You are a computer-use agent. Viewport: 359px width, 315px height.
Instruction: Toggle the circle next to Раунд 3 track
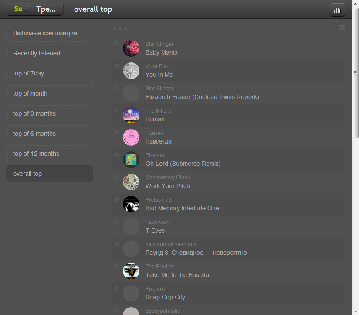(x=116, y=244)
